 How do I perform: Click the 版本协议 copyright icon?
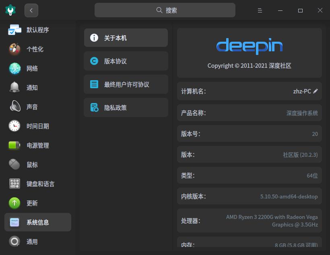point(94,61)
